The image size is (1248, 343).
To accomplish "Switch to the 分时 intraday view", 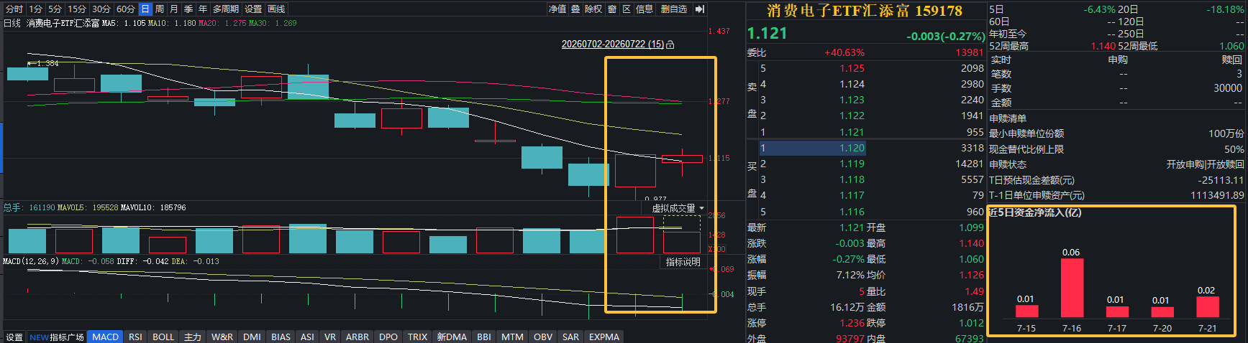I will pyautogui.click(x=14, y=9).
